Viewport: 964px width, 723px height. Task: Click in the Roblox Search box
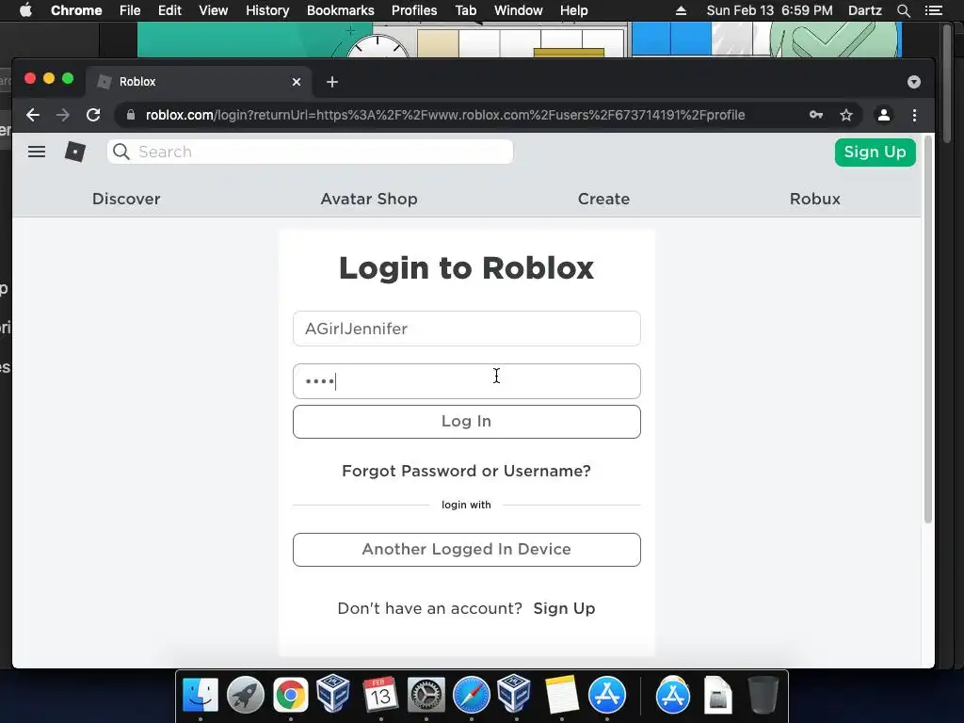coord(310,152)
